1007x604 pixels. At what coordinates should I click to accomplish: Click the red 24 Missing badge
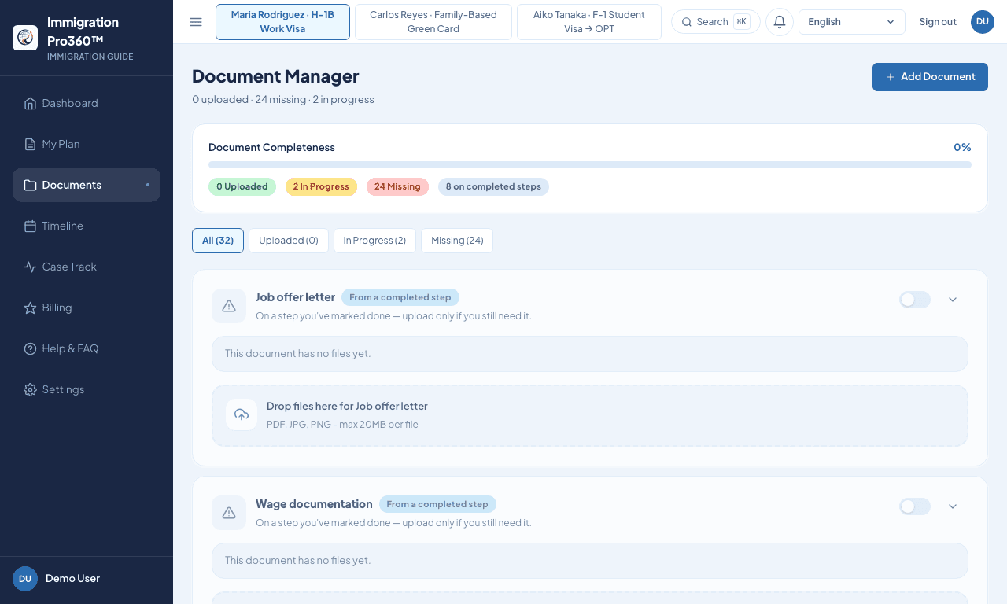point(397,186)
